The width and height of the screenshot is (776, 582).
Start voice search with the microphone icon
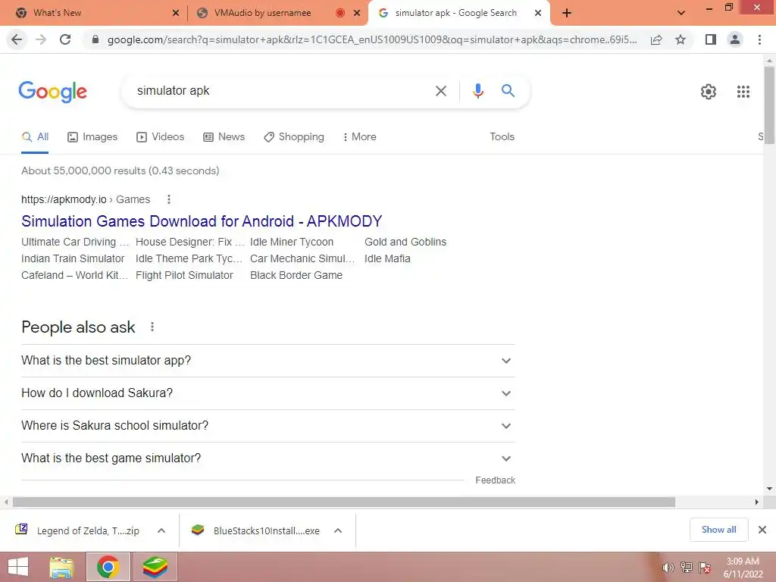point(477,91)
